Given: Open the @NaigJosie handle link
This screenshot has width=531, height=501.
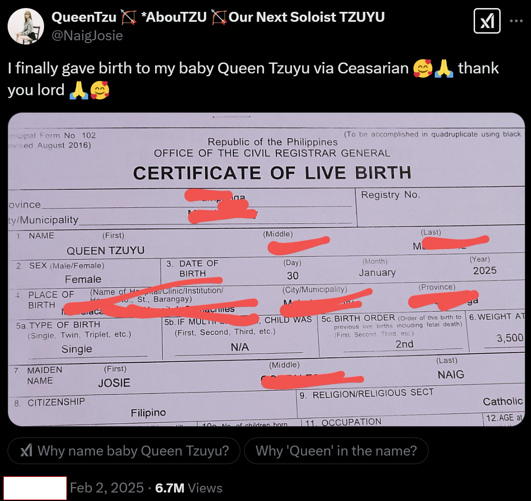Looking at the screenshot, I should pos(87,36).
